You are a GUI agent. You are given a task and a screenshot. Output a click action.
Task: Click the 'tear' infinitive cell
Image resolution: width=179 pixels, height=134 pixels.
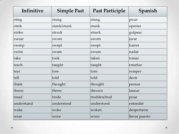point(33,71)
